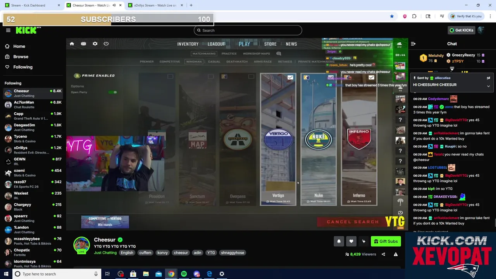
Task: Toggle the Open Party switch
Action: pyautogui.click(x=113, y=92)
